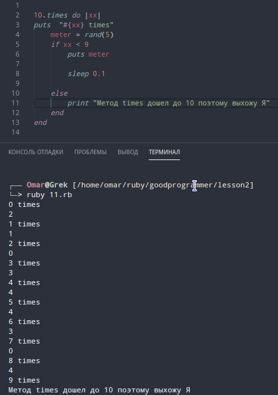Click '1 times' terminal output line
The width and height of the screenshot is (278, 395).
coord(24,225)
